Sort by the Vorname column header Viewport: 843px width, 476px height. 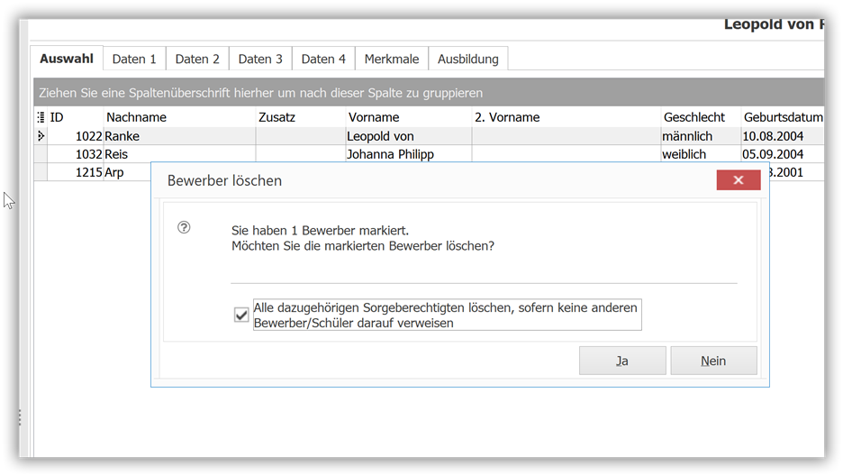pyautogui.click(x=409, y=117)
